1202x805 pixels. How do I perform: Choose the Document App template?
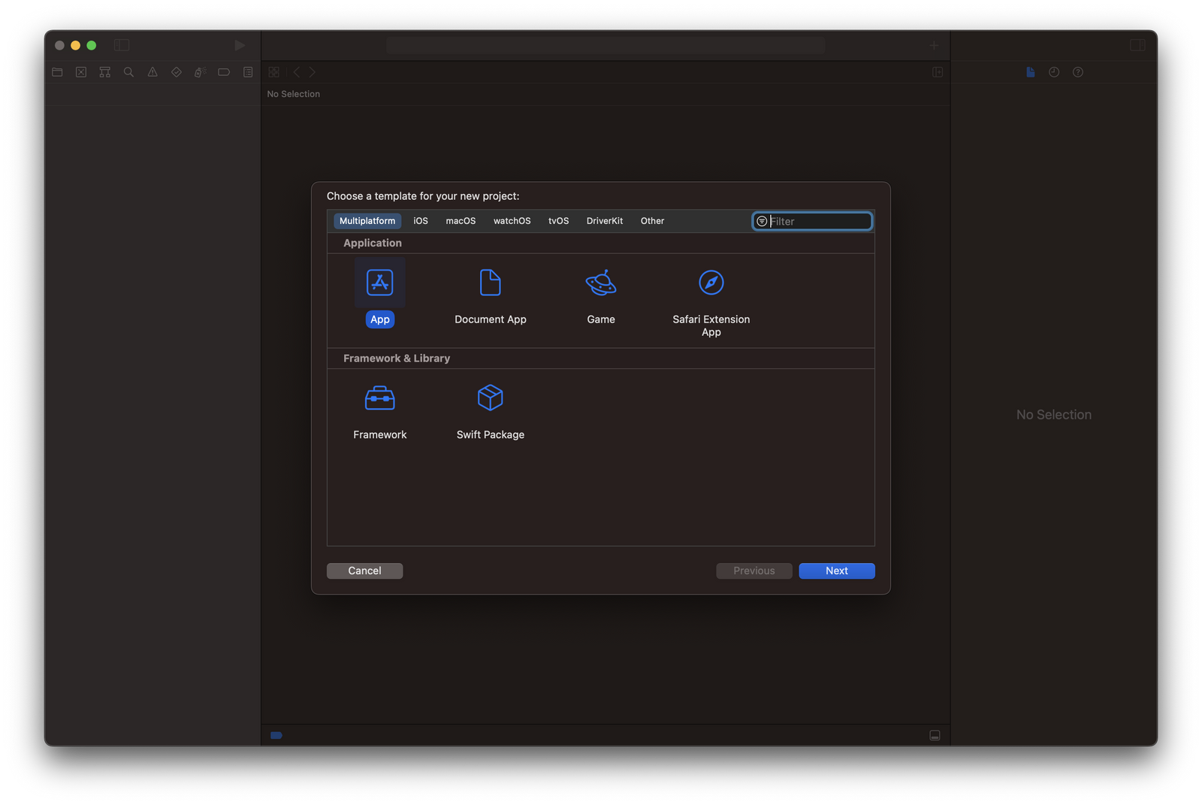pyautogui.click(x=490, y=293)
